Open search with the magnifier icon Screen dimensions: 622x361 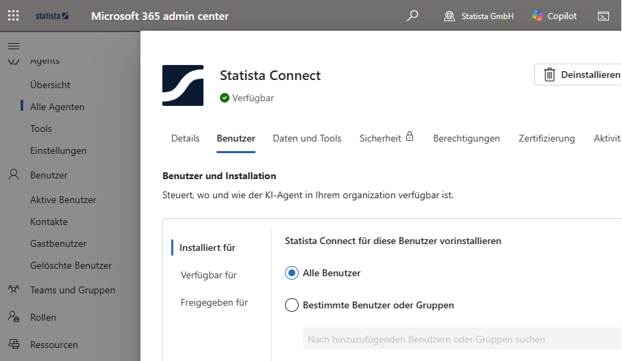[412, 16]
